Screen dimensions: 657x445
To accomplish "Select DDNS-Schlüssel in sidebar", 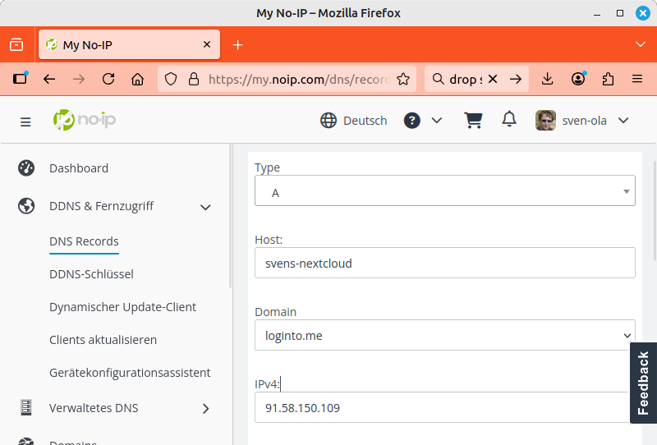I will [x=91, y=274].
